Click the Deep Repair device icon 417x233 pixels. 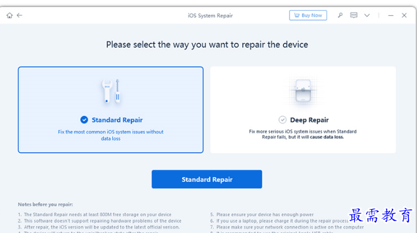[303, 91]
